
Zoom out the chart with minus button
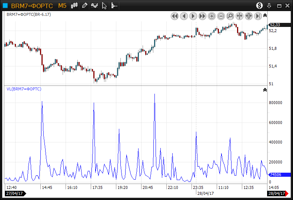coord(221,16)
